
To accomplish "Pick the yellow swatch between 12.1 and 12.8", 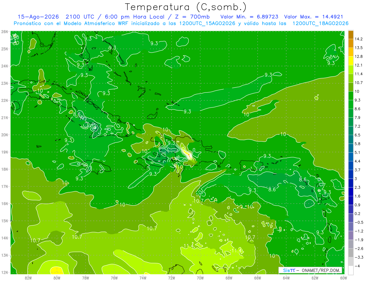I will [351, 61].
